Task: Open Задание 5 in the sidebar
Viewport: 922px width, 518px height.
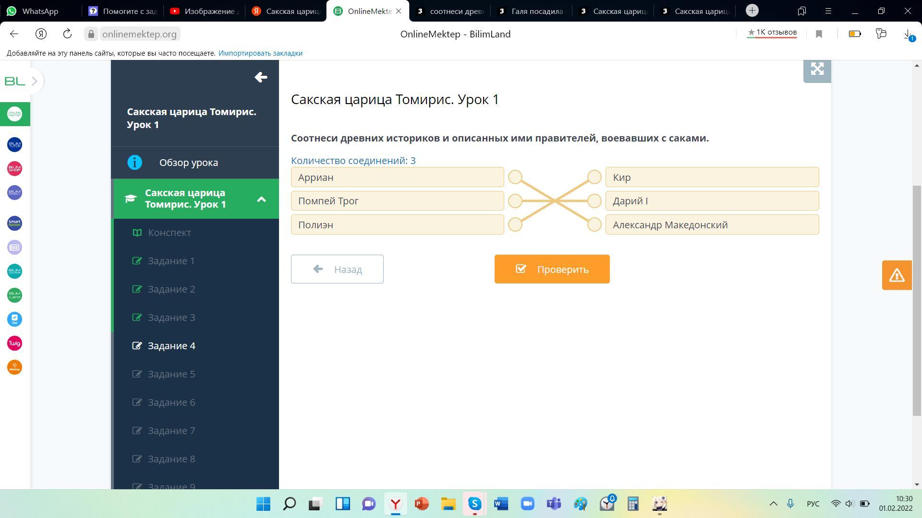Action: 171,374
